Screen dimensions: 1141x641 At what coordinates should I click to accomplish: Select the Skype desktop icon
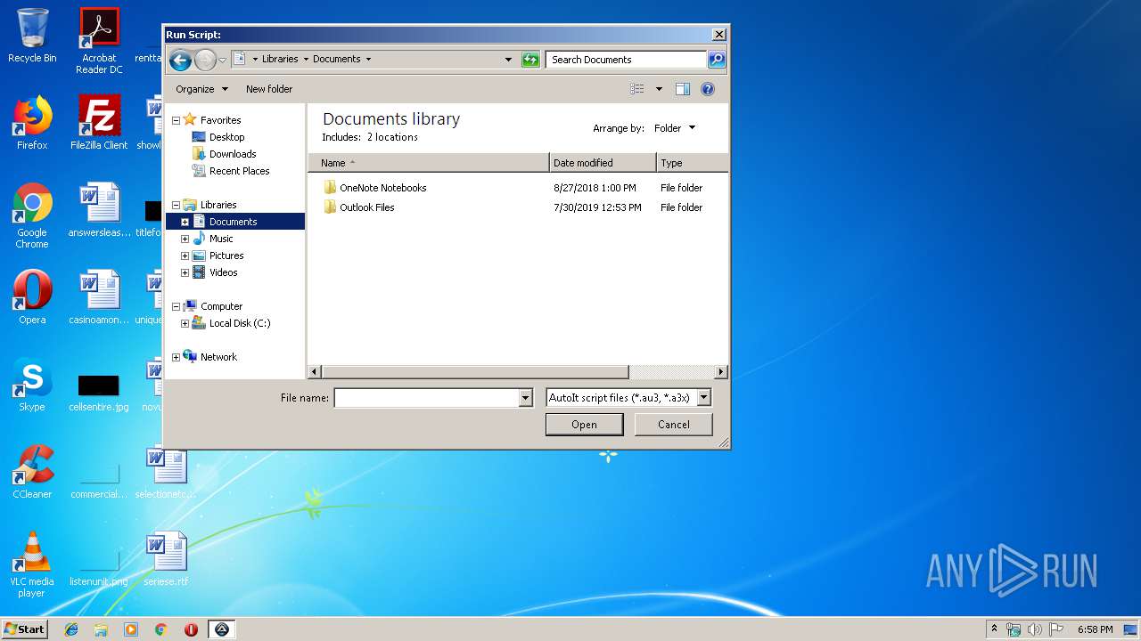pyautogui.click(x=32, y=385)
